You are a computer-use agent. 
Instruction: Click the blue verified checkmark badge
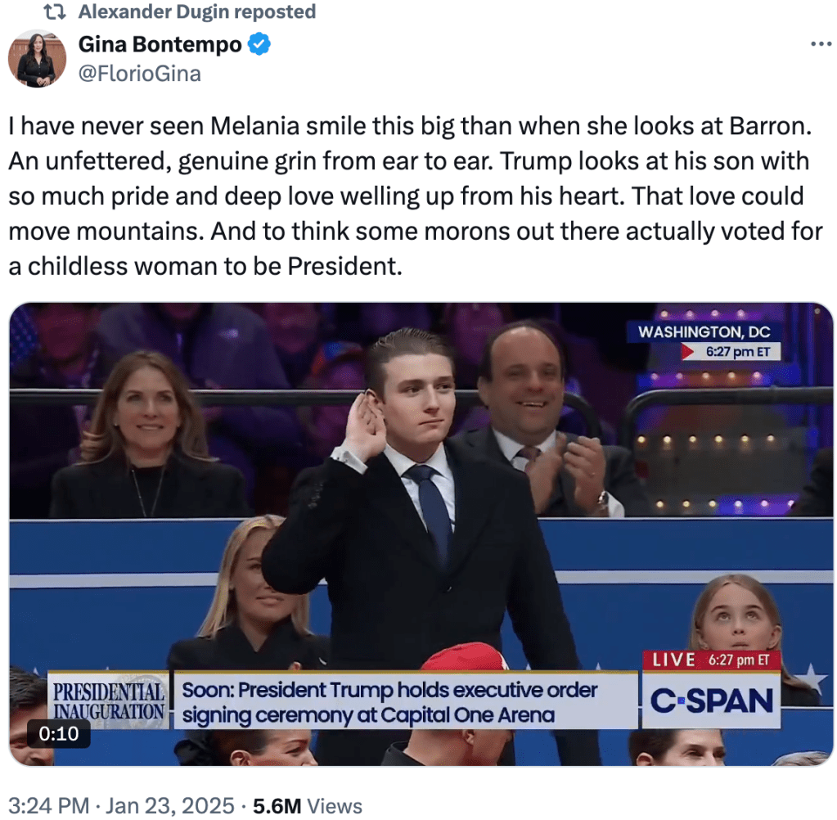(x=260, y=45)
